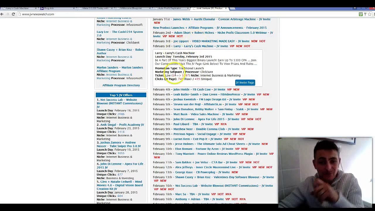
Task: Open Adam Short Niche Profit Classroom 5.0 link
Action: [213, 35]
